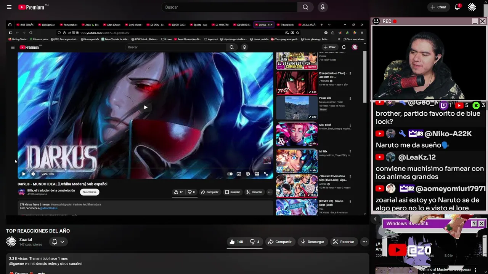The image size is (488, 274).
Task: Expand Zoarial notification bell dropdown
Action: pos(58,242)
